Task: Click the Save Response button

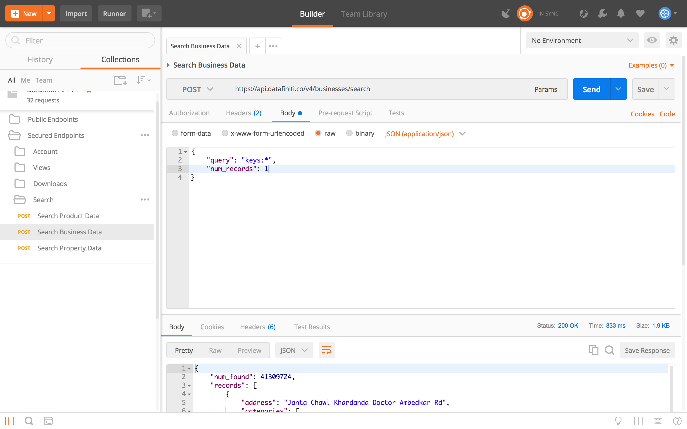Action: (647, 350)
